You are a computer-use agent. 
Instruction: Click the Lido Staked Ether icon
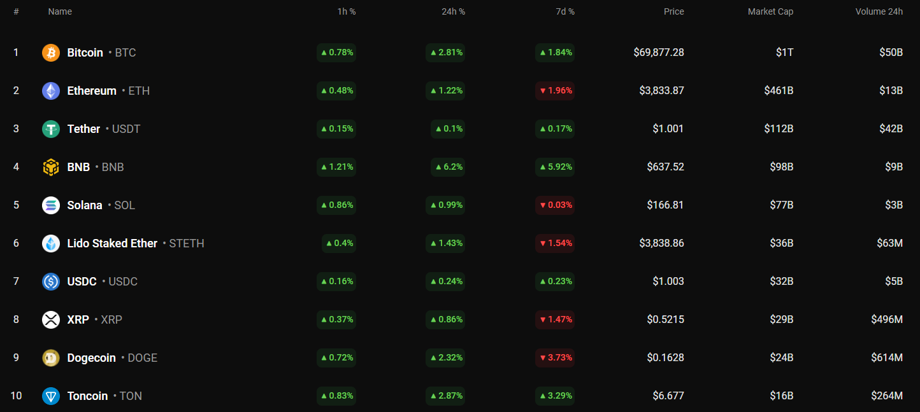tap(51, 244)
